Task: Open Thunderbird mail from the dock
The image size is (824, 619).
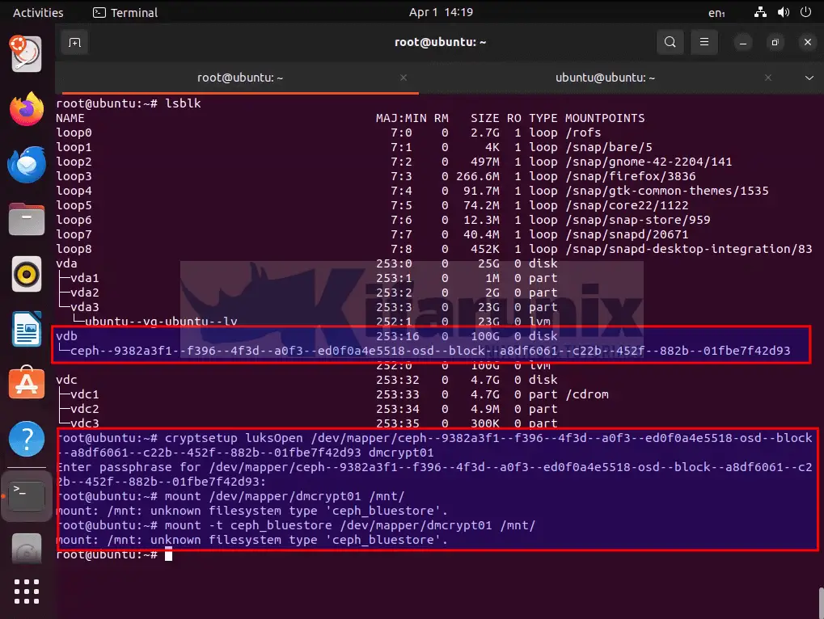Action: [27, 164]
